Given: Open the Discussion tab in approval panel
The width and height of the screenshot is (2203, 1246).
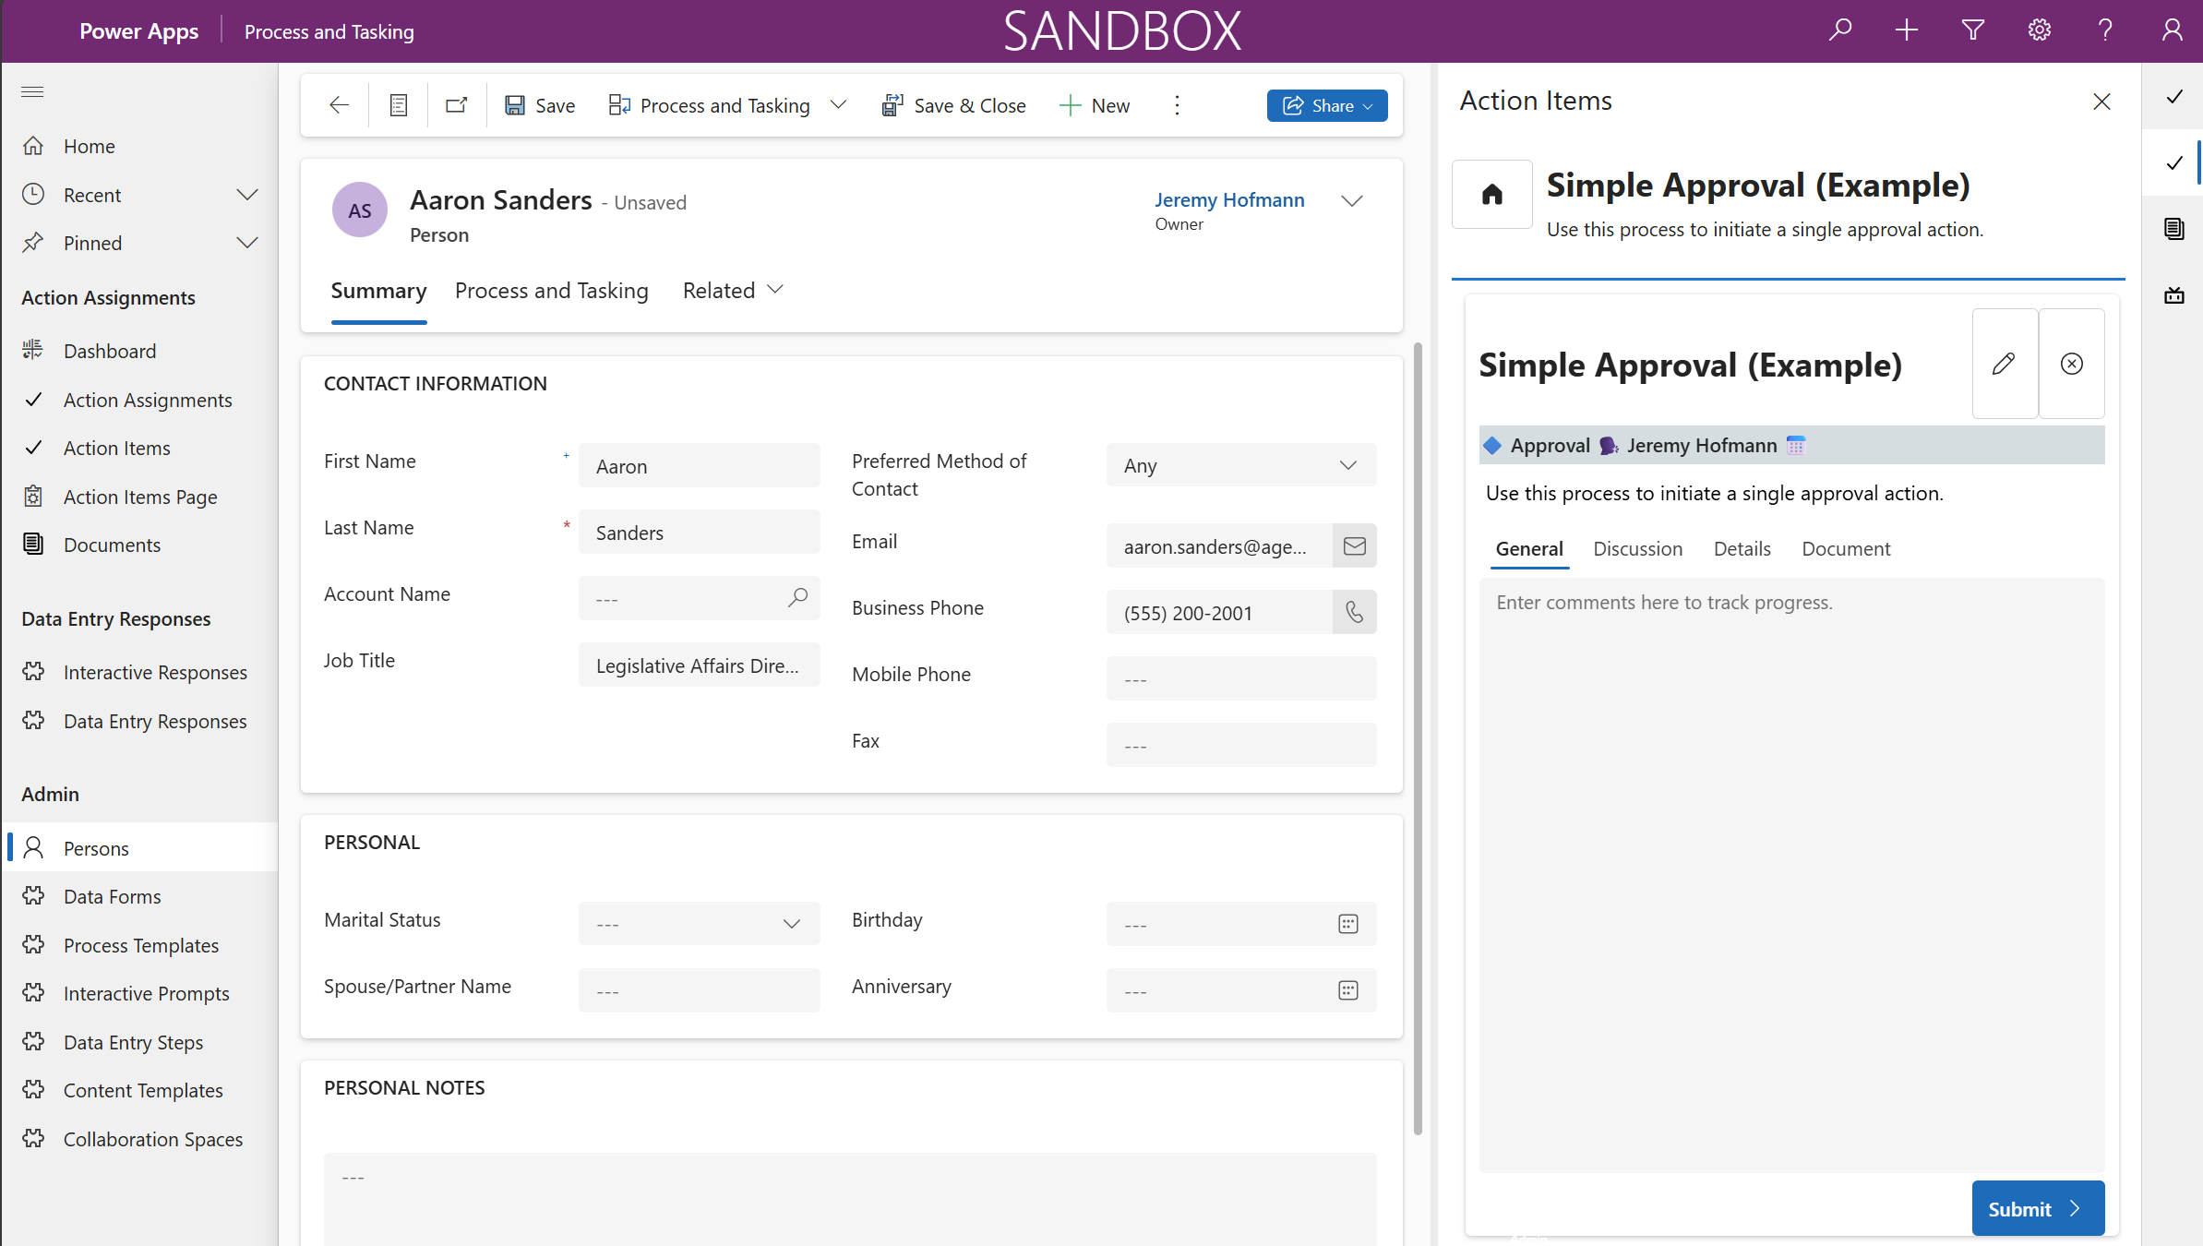Looking at the screenshot, I should [x=1637, y=549].
